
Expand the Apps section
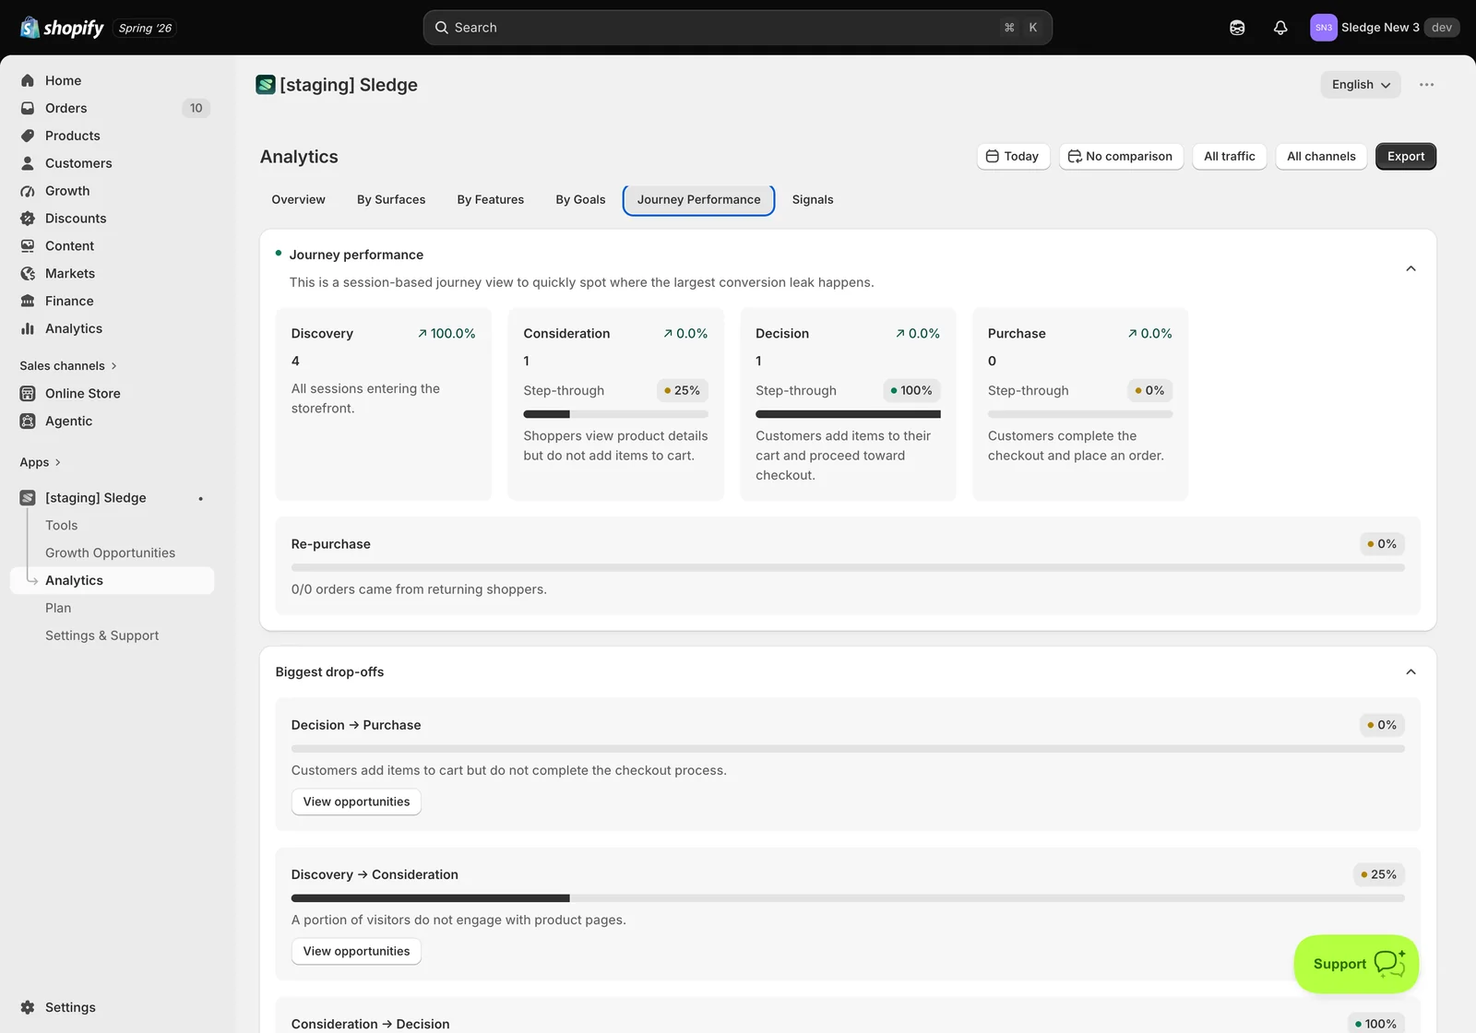[41, 463]
